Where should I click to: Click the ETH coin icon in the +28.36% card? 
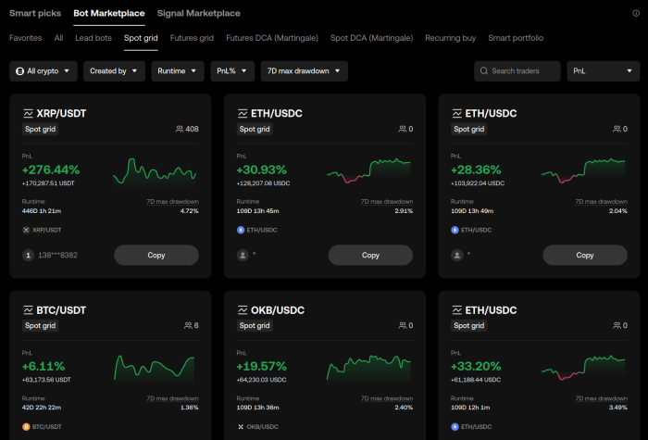tap(455, 230)
